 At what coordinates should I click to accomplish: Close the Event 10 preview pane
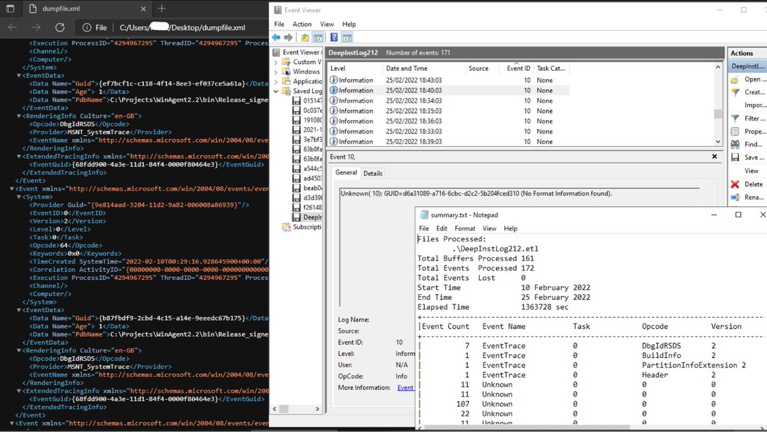(715, 156)
